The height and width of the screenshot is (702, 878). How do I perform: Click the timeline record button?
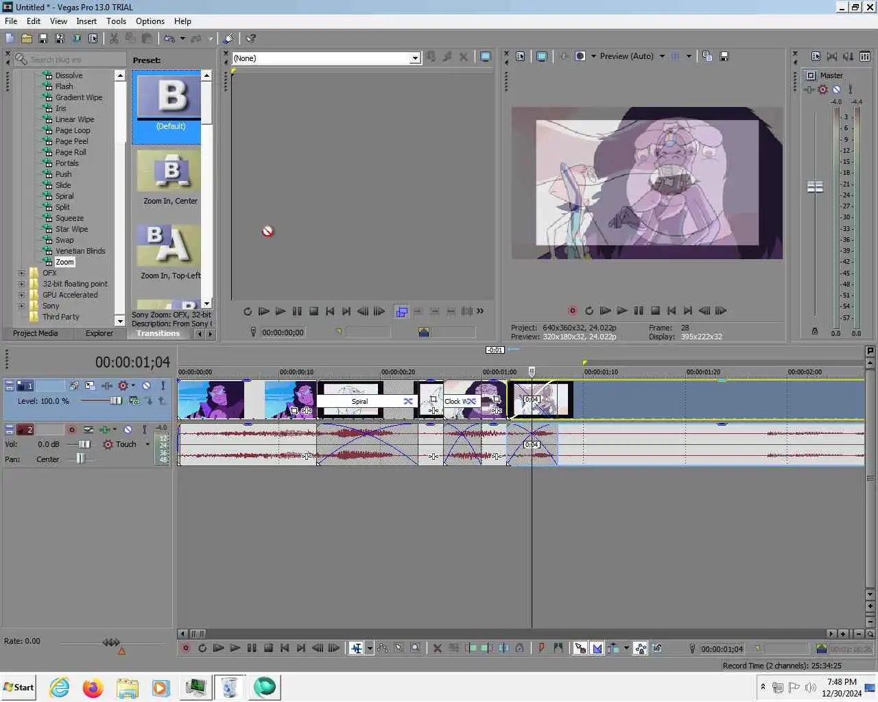(x=185, y=648)
